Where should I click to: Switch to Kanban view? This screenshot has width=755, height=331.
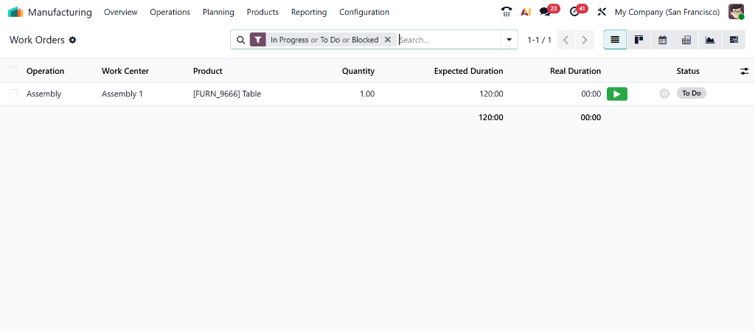click(x=639, y=40)
